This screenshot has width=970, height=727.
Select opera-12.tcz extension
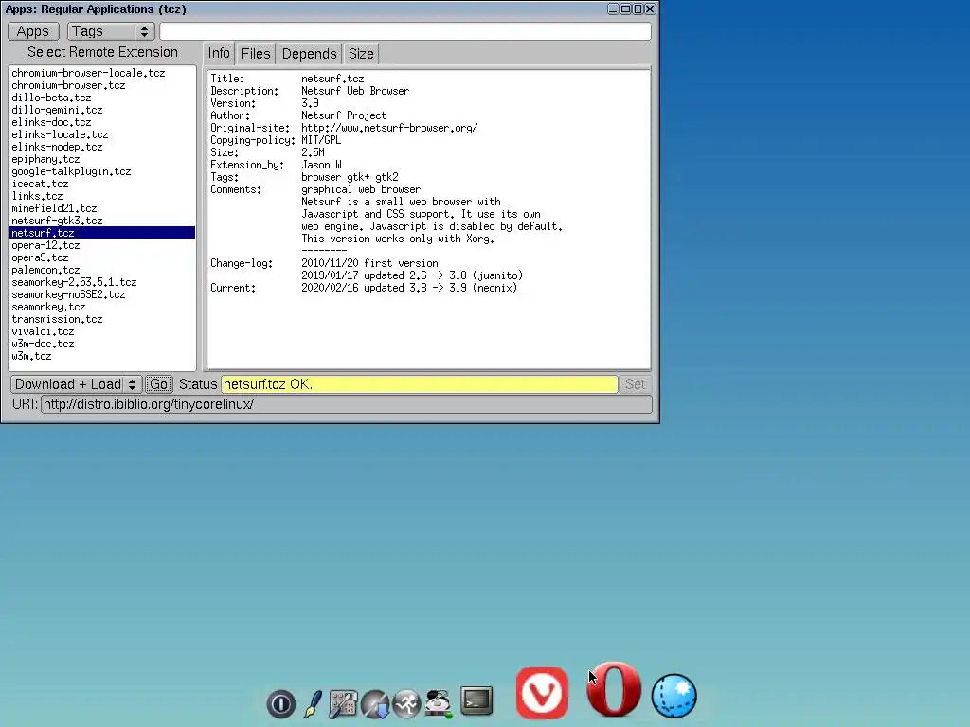coord(102,245)
